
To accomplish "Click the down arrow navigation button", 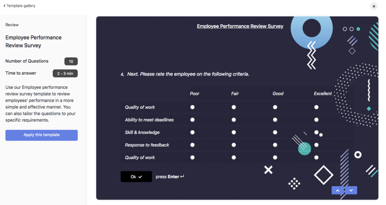I will [351, 190].
